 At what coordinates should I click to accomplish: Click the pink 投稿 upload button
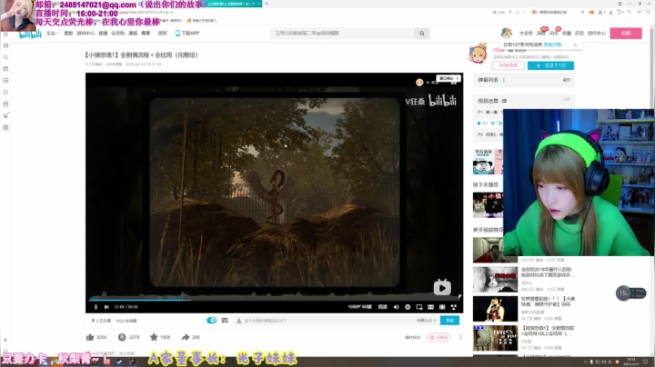[626, 33]
